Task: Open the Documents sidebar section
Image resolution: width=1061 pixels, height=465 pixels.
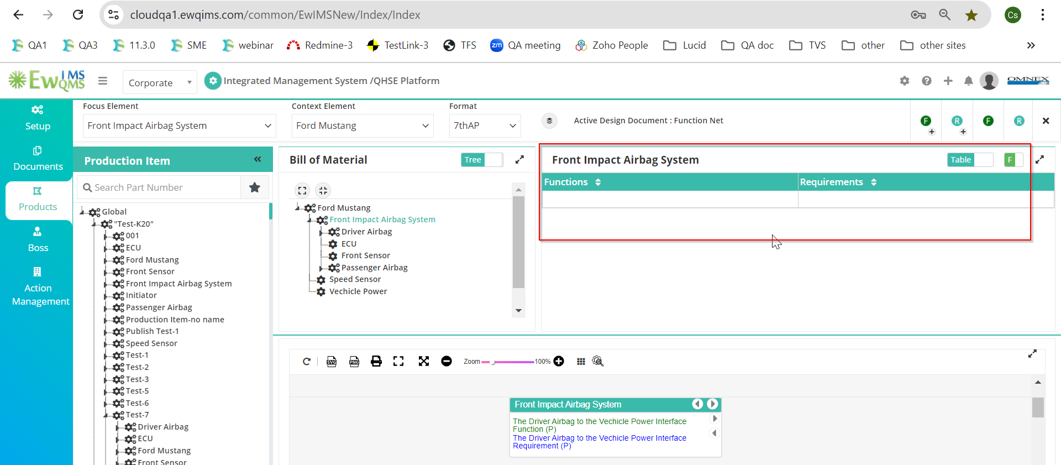Action: click(x=38, y=159)
